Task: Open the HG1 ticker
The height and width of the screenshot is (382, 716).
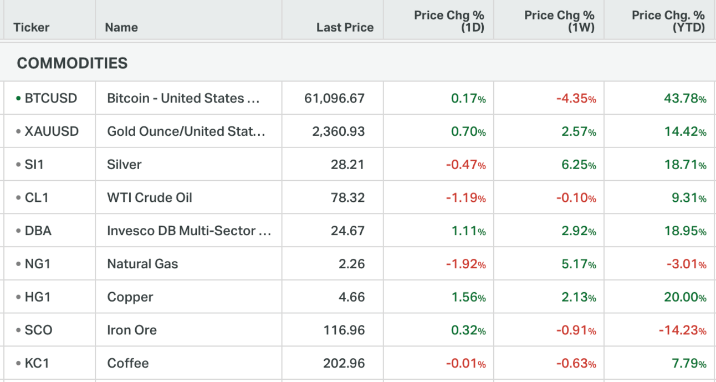Action: [38, 297]
